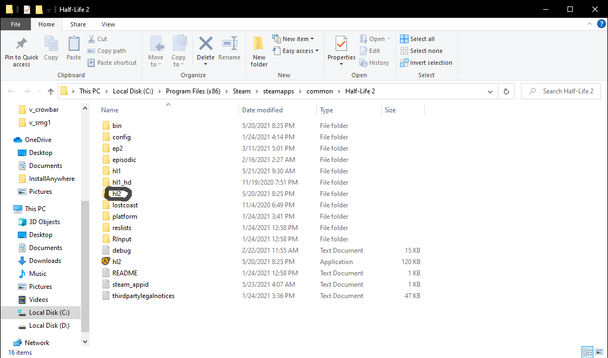Select This PC in navigation pane
This screenshot has width=608, height=358.
click(35, 209)
